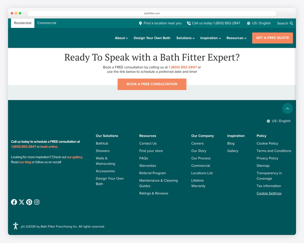Image resolution: width=304 pixels, height=243 pixels.
Task: Open the Lifetime Warranty link
Action: tap(198, 183)
